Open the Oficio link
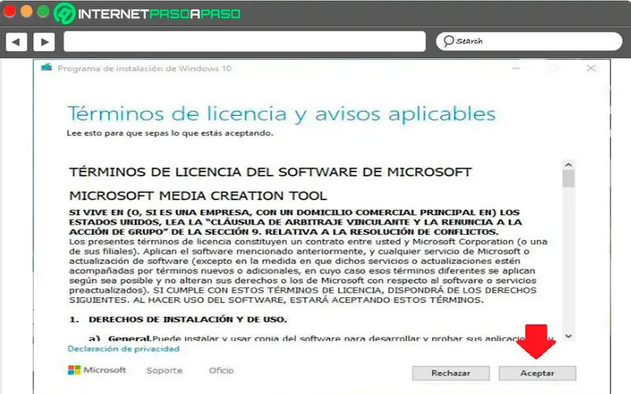The image size is (631, 394). pyautogui.click(x=221, y=370)
